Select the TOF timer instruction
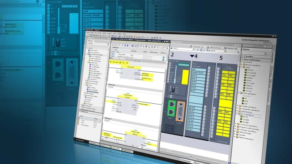Image resolution: width=292 pixels, height=164 pixels. tap(245, 104)
